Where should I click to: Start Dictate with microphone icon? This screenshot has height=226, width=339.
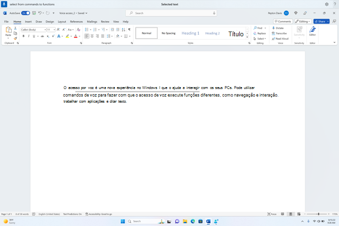pyautogui.click(x=278, y=28)
